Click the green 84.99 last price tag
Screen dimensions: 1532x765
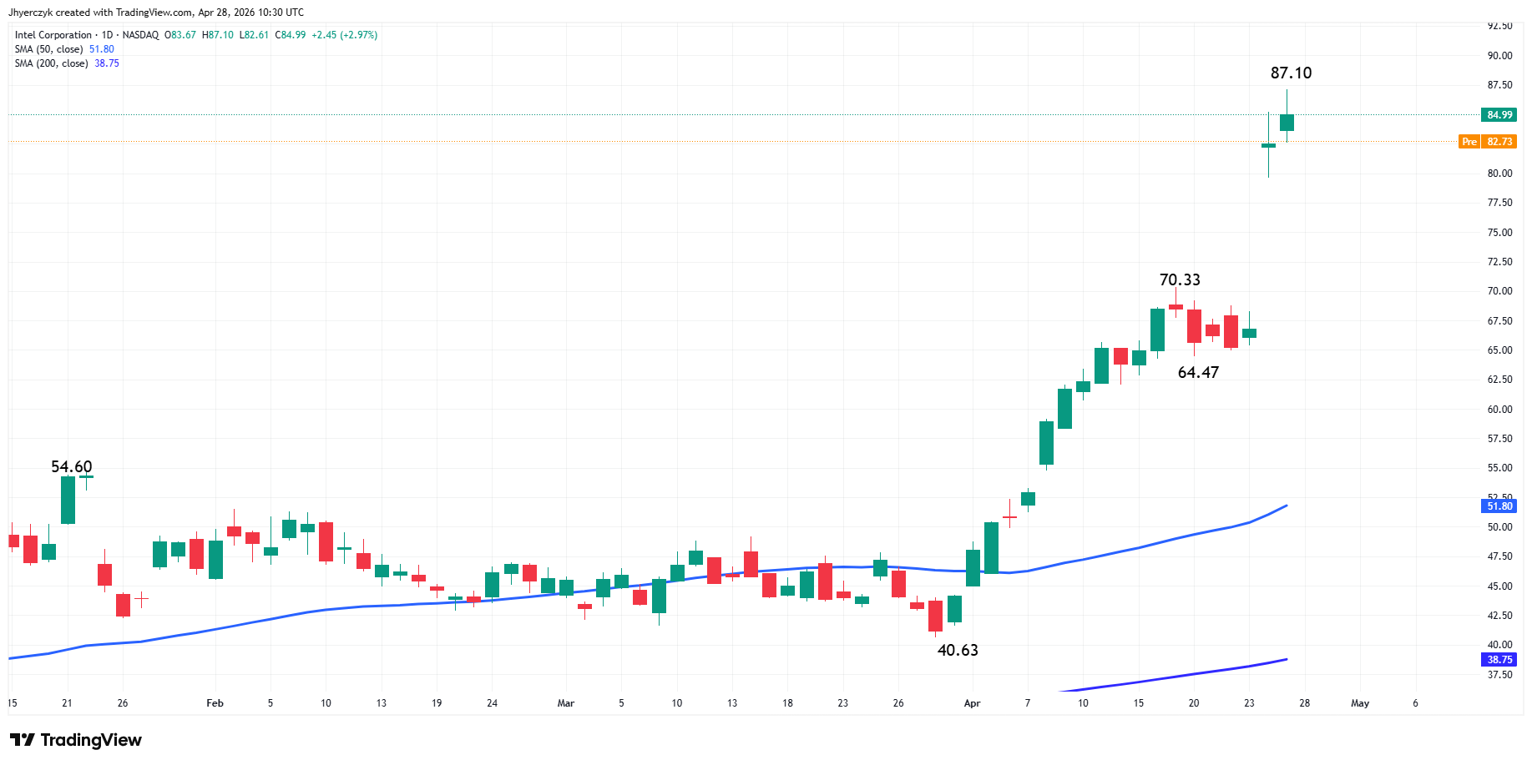tap(1499, 115)
